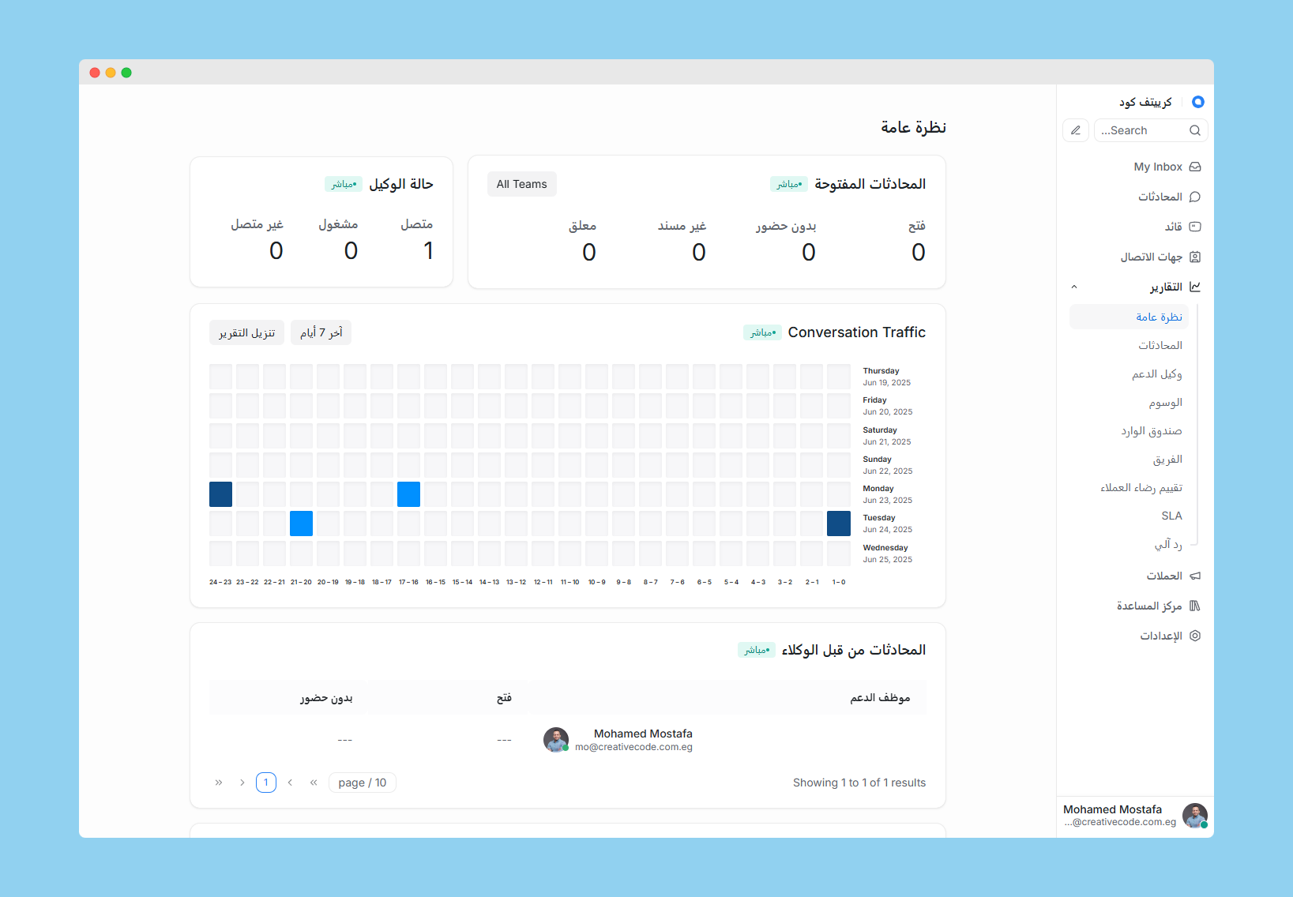The image size is (1293, 897).
Task: Open the contacts icon in sidebar
Action: [1194, 257]
